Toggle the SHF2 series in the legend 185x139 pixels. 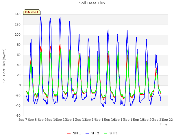click(x=92, y=133)
